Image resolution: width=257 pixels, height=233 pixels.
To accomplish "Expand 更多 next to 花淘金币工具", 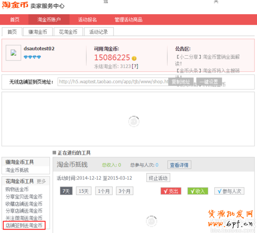I will point(41,181).
